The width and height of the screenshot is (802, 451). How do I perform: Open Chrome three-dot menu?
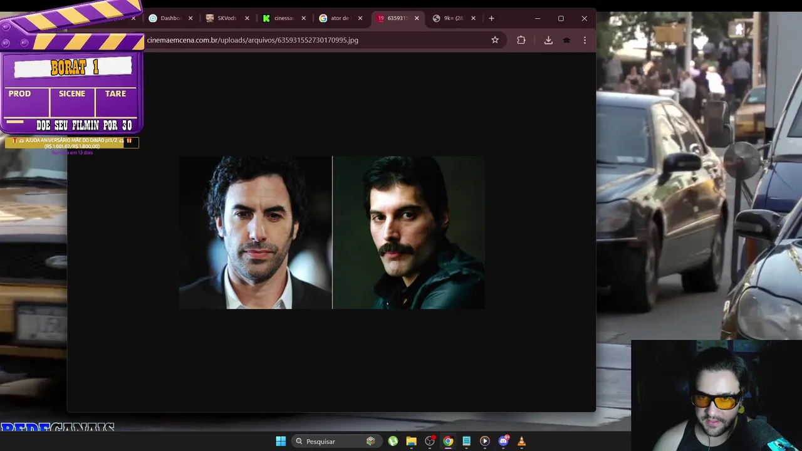click(x=585, y=40)
